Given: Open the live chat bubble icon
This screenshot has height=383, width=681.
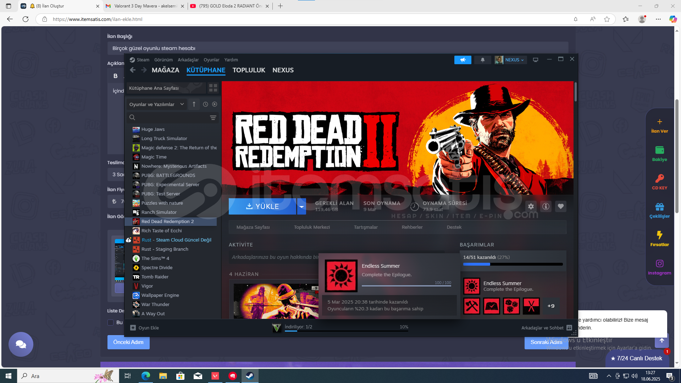Looking at the screenshot, I should [x=21, y=344].
